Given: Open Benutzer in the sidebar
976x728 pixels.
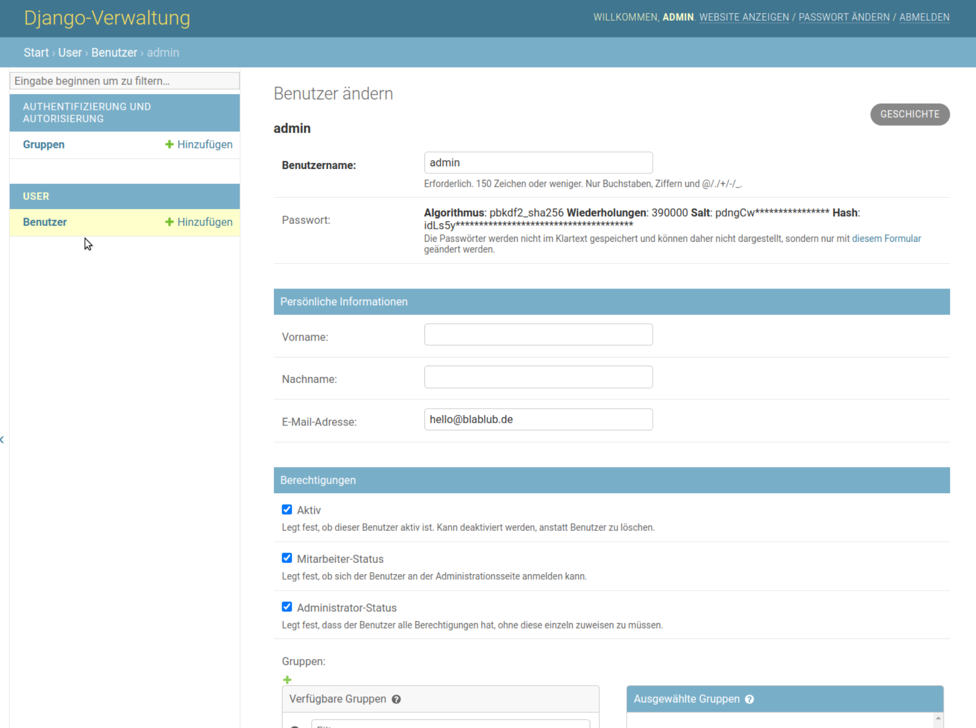Looking at the screenshot, I should [x=45, y=222].
